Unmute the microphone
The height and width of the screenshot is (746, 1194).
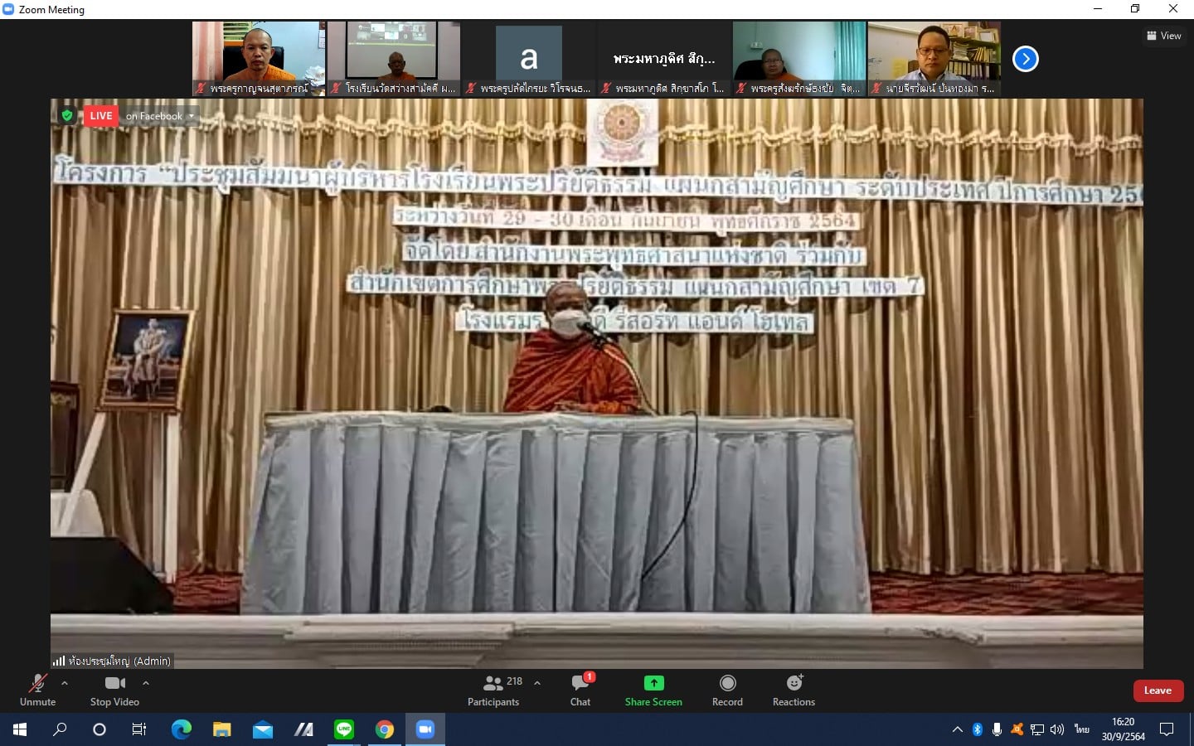click(37, 690)
